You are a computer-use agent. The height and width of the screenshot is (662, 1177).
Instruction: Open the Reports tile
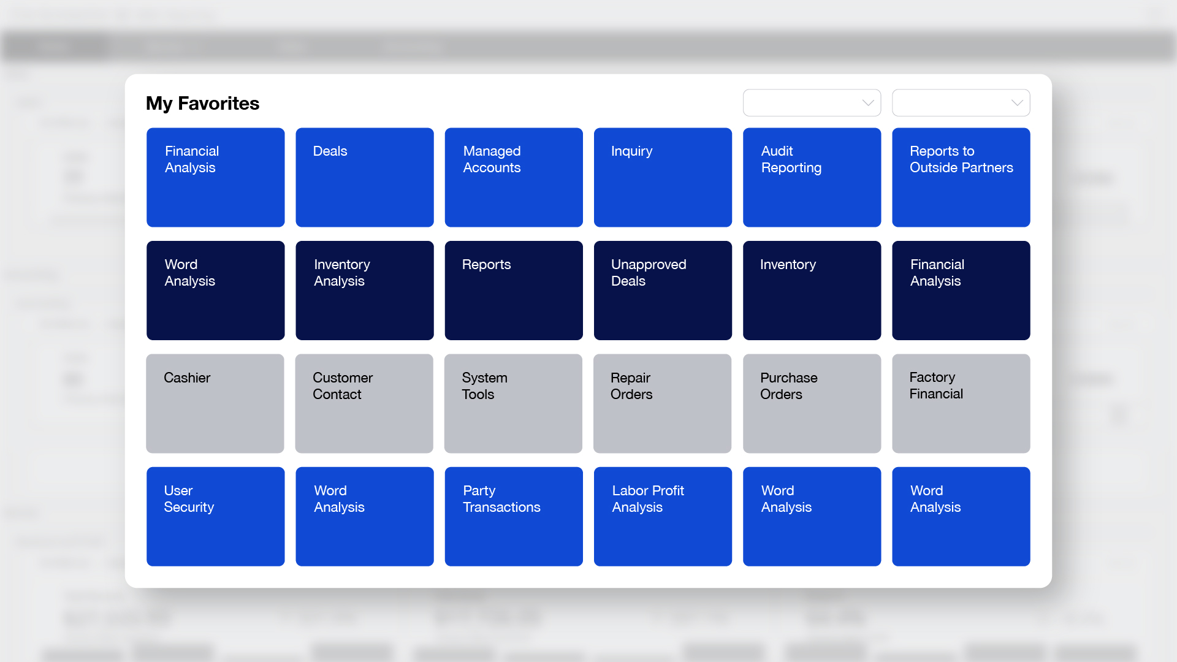coord(513,291)
